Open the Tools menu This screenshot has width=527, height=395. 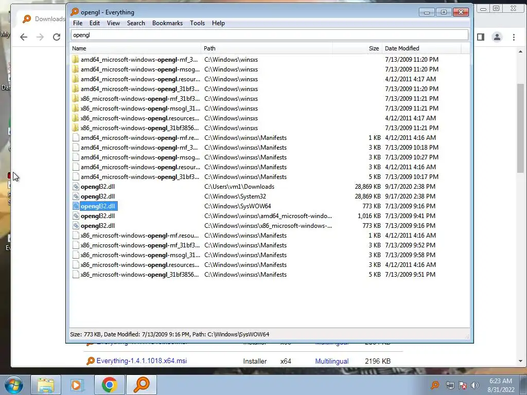(x=197, y=23)
